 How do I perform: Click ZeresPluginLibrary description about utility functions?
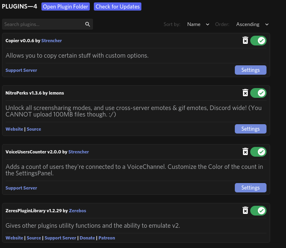93,226
